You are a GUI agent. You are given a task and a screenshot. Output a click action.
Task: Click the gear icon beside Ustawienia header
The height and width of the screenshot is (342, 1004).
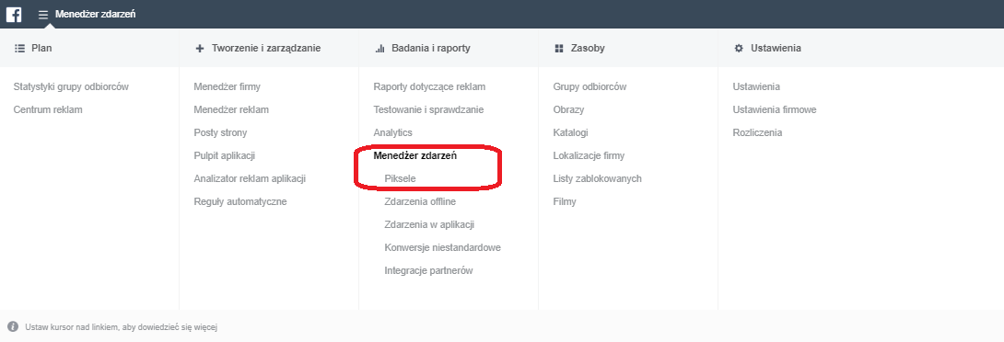tap(739, 48)
